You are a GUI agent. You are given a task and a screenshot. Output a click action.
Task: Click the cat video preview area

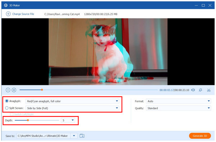108,52
